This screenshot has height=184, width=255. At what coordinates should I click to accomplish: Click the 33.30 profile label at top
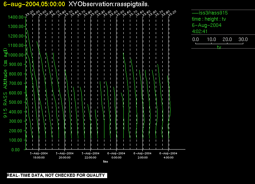101,14
